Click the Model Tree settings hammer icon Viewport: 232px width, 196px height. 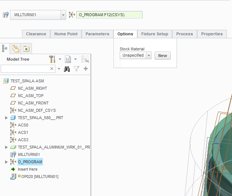(x=52, y=59)
